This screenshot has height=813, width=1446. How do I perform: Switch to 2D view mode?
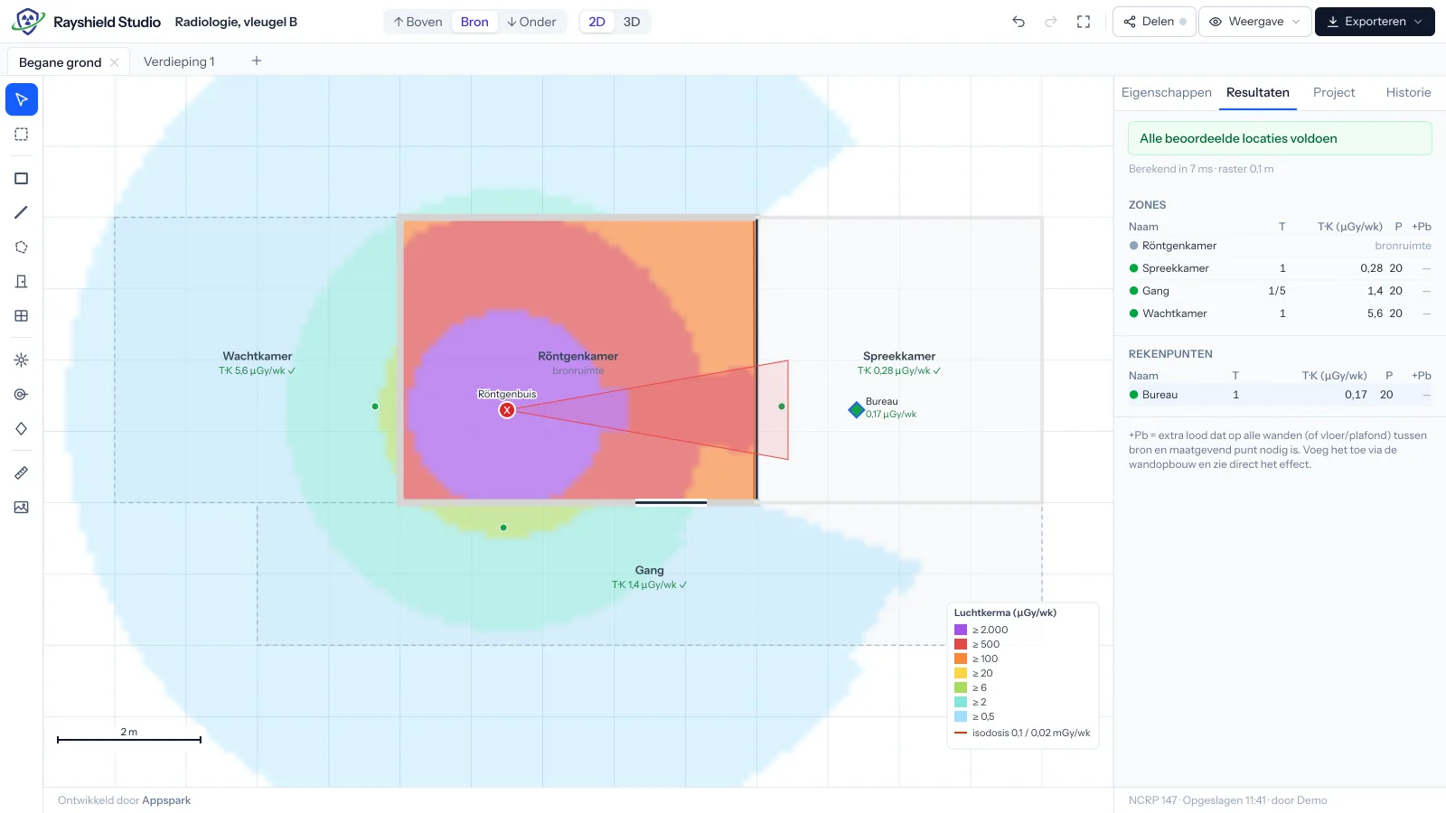(x=597, y=22)
